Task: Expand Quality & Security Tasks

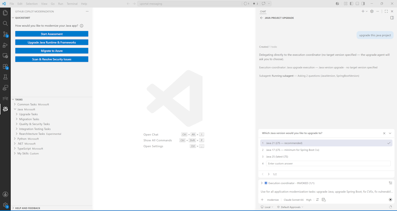Action: 17,124
